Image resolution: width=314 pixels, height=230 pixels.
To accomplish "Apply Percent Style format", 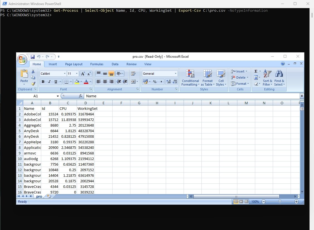I will pyautogui.click(x=155, y=81).
